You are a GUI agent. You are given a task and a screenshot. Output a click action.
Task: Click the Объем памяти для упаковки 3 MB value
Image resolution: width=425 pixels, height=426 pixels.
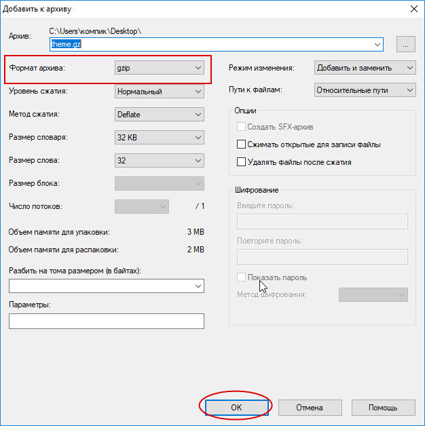[x=196, y=232]
